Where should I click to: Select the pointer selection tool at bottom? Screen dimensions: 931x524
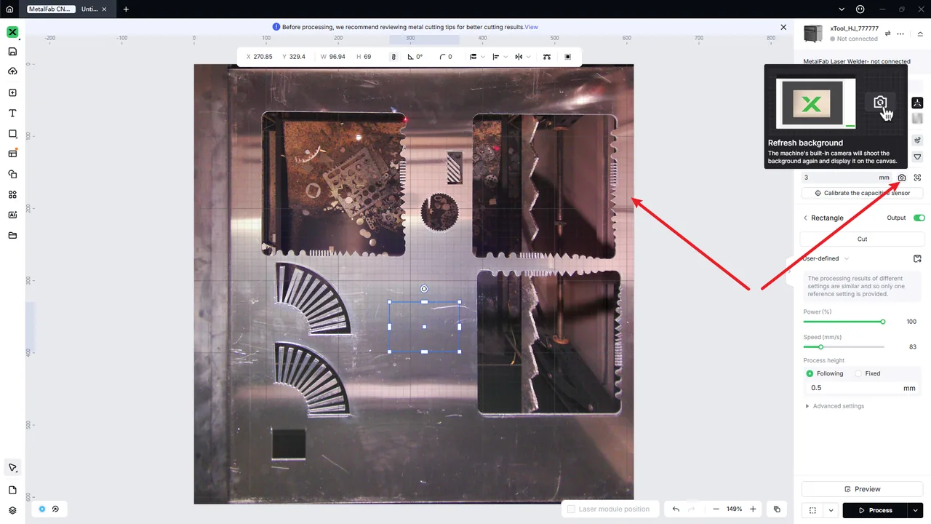pyautogui.click(x=12, y=467)
